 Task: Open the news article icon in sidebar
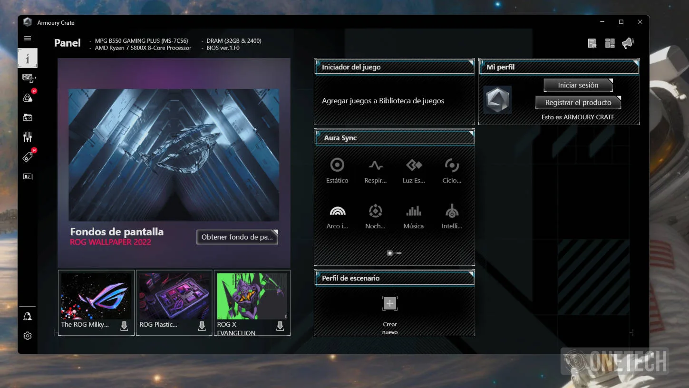pos(28,176)
